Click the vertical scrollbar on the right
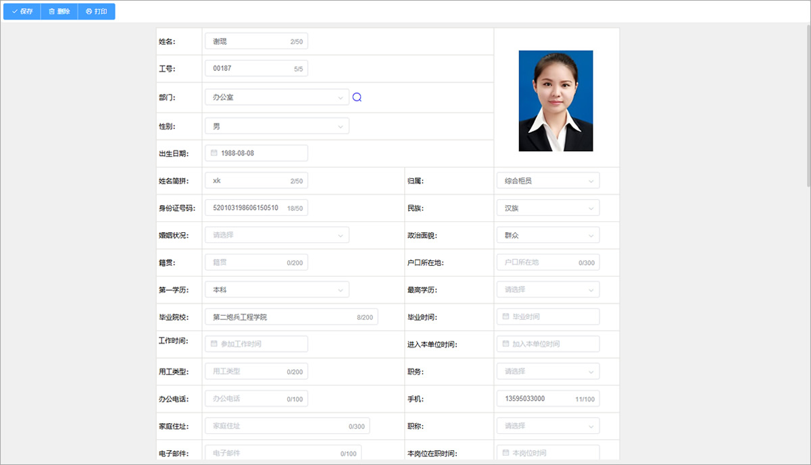 click(808, 105)
